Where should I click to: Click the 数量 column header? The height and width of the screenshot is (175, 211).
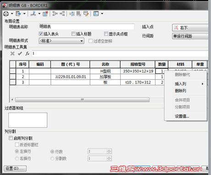coord(162,64)
